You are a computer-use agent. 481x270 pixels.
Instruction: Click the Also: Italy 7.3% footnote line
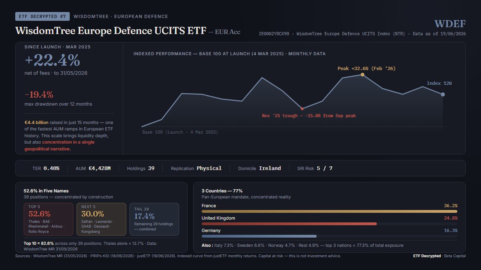click(303, 245)
